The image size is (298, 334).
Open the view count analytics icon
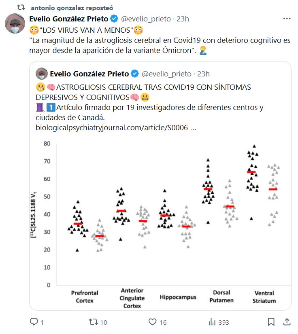pyautogui.click(x=212, y=322)
